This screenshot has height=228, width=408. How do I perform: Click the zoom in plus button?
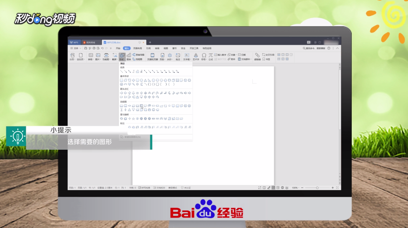(x=333, y=188)
